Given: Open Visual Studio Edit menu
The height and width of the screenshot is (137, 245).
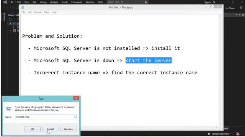Looking at the screenshot, I should 19,2.
